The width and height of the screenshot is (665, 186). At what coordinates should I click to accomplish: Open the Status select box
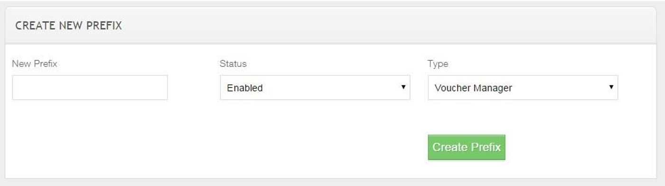pos(315,87)
